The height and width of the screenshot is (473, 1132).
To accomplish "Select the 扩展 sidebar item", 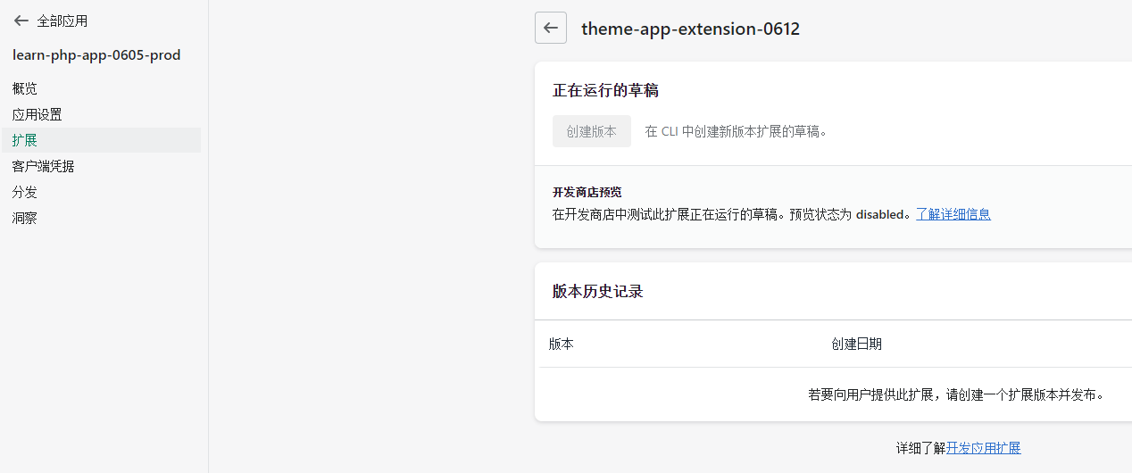I will (x=25, y=140).
